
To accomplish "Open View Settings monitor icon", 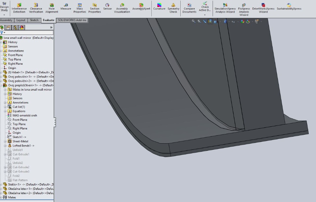I will pyautogui.click(x=257, y=21).
